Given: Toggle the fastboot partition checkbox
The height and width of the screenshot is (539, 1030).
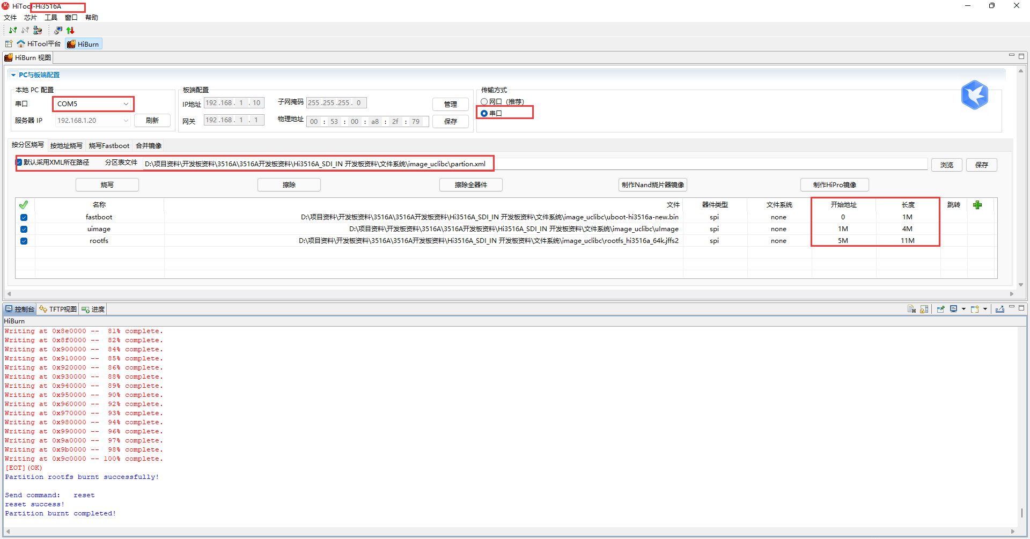Looking at the screenshot, I should pyautogui.click(x=24, y=217).
